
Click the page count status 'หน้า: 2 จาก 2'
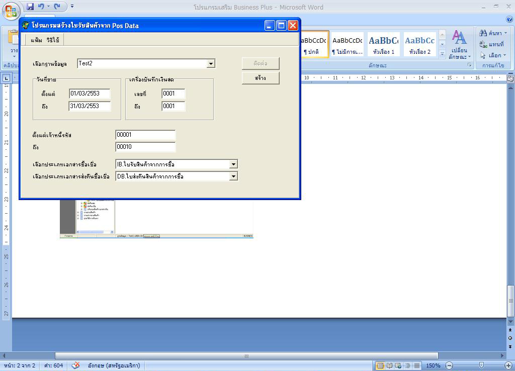coord(20,365)
